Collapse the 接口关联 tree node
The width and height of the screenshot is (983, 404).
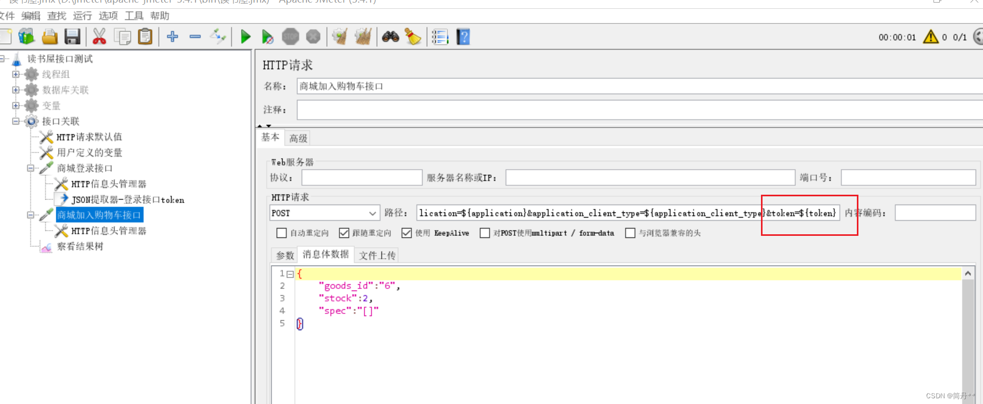(x=16, y=121)
